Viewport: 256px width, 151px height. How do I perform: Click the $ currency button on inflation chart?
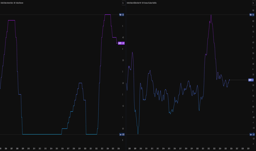(x=252, y=3)
